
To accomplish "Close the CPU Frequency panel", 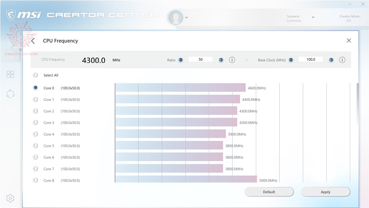I will click(349, 40).
